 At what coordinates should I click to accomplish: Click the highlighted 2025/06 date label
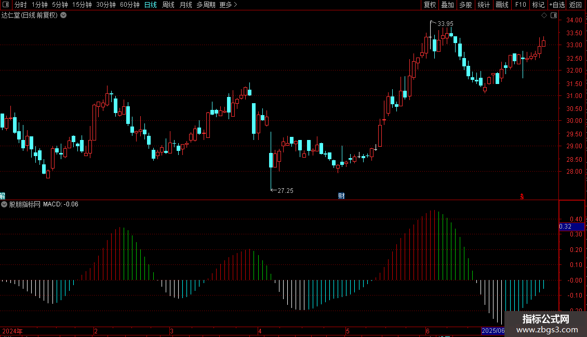click(492, 331)
